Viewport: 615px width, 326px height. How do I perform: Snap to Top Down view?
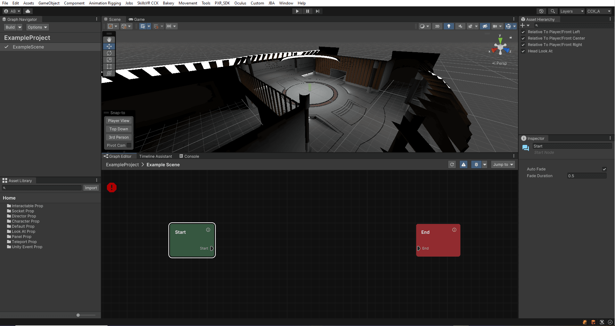pos(118,129)
